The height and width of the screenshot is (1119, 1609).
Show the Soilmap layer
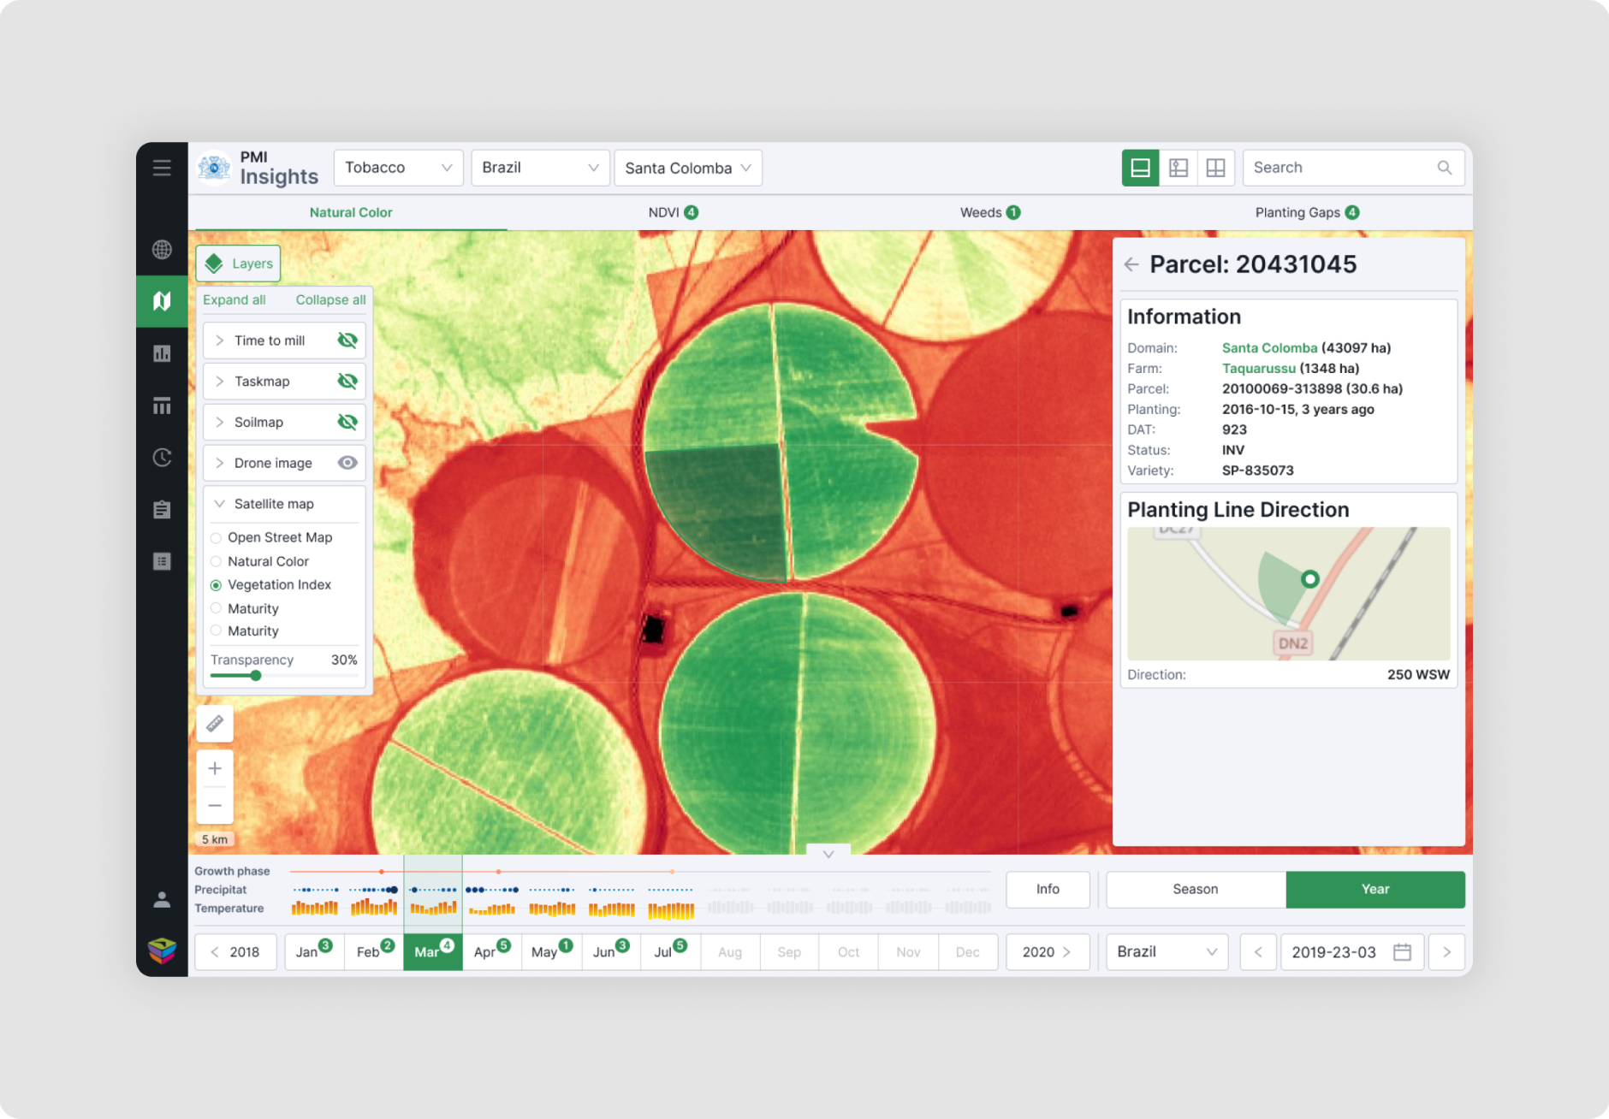point(346,422)
